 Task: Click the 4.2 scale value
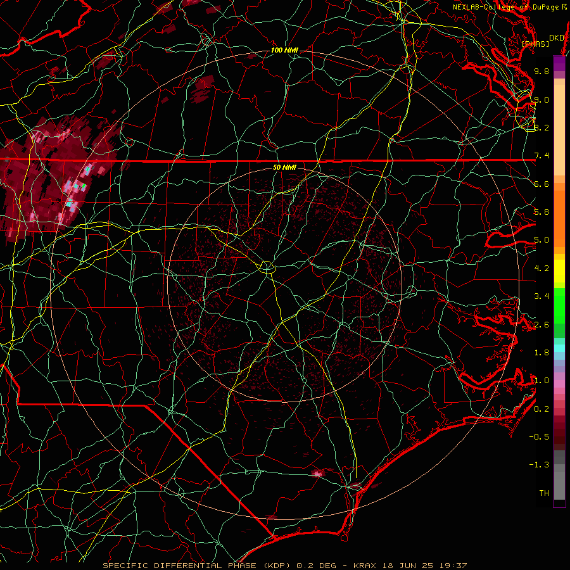pos(541,269)
